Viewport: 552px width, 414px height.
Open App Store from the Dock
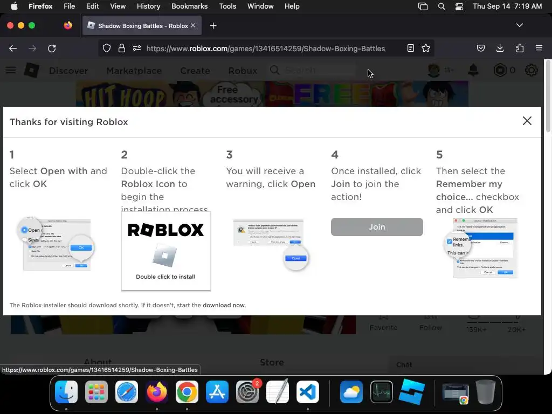point(217,392)
